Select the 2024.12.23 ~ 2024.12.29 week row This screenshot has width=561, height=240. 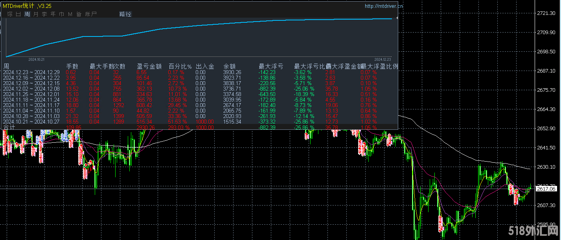31,72
